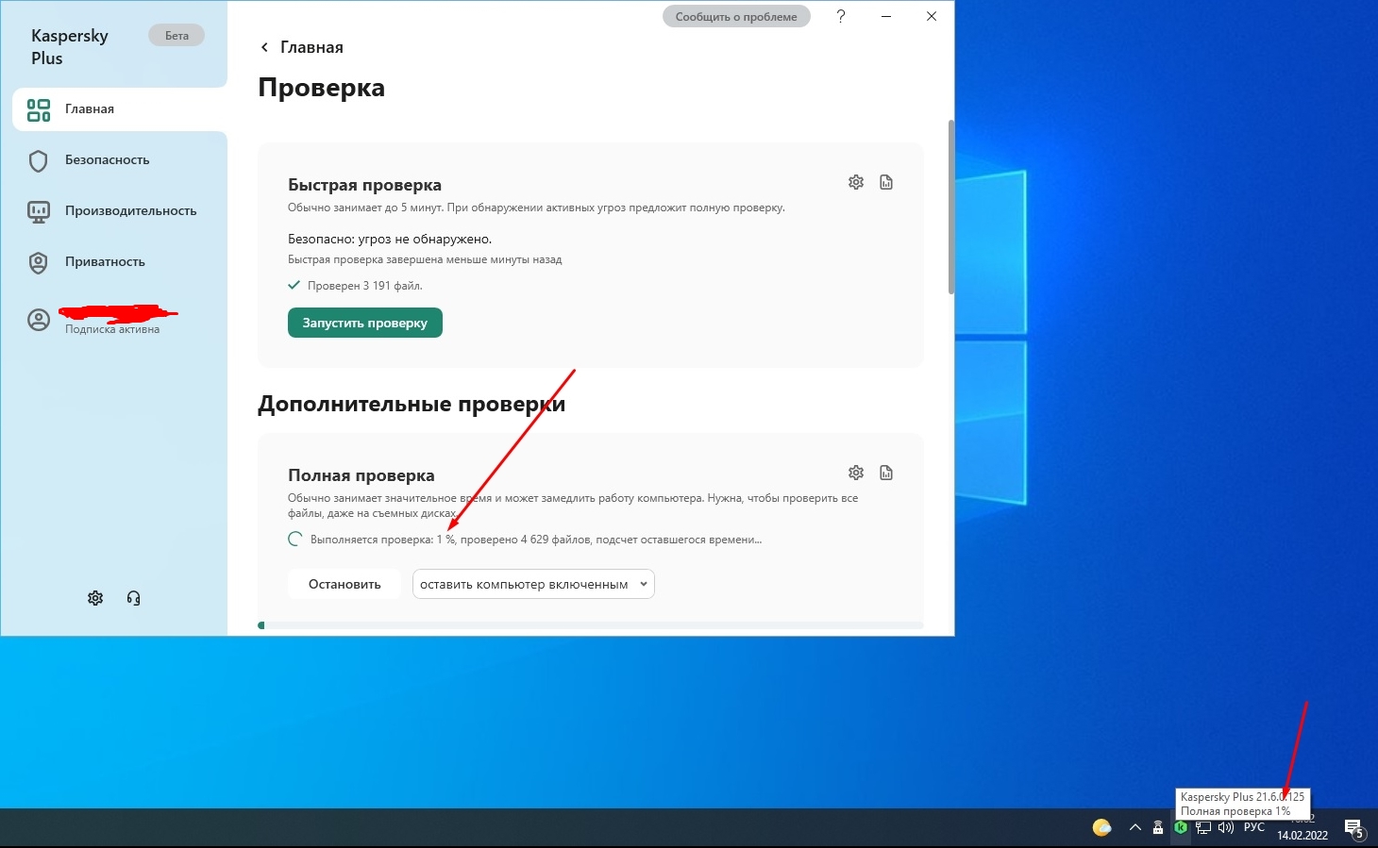Click the network icon in system tray

click(x=1203, y=828)
